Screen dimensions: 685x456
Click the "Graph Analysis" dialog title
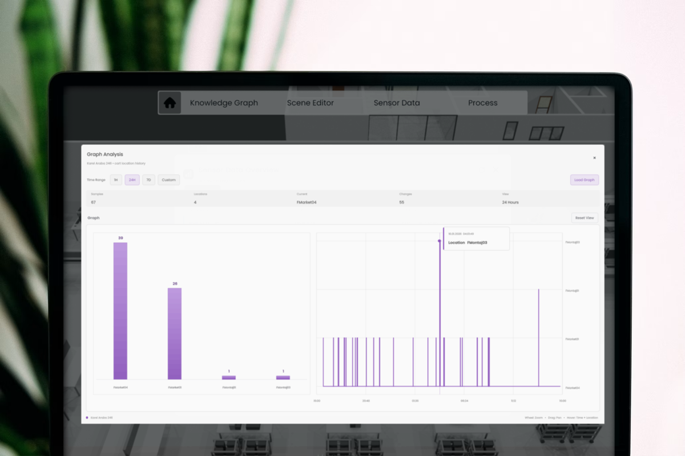tap(105, 154)
